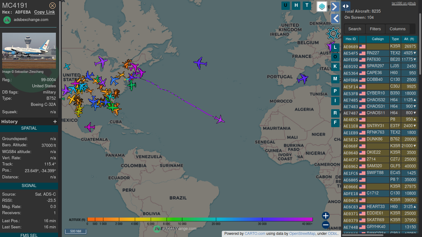Screen dimensions: 422x237
Task: Zoom in with the plus button
Action: [x=326, y=216]
